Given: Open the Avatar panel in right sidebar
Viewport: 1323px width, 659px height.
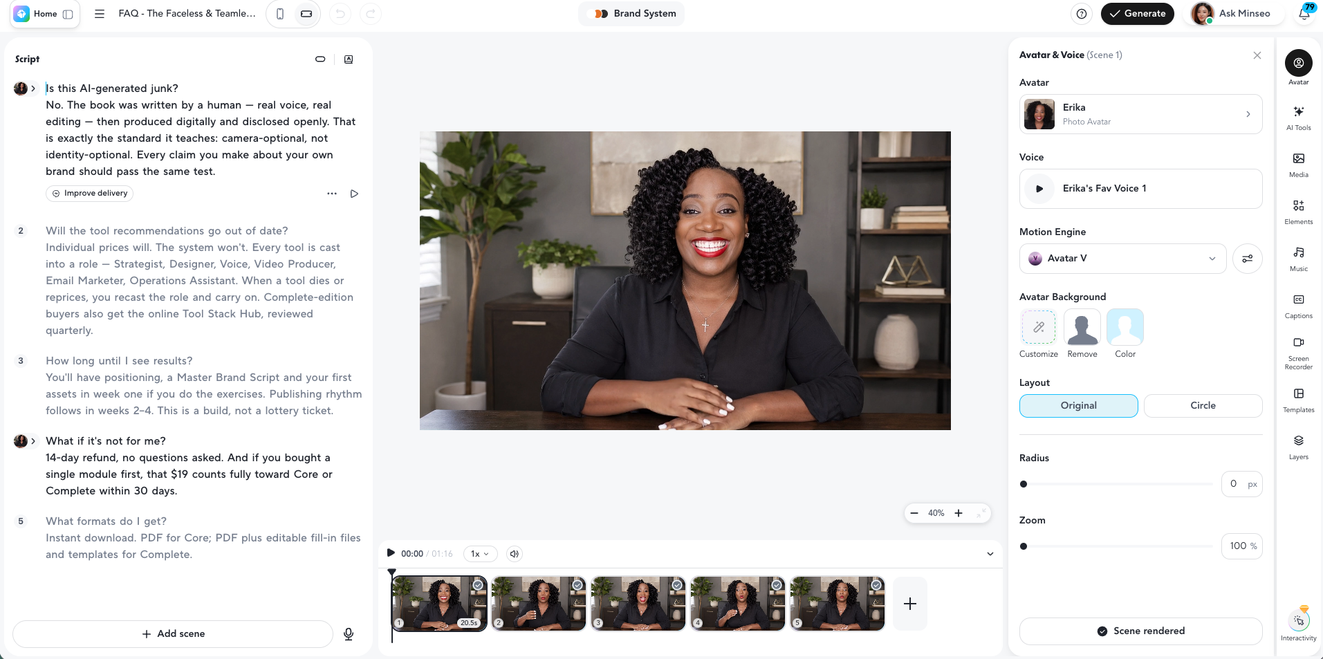Looking at the screenshot, I should 1298,67.
